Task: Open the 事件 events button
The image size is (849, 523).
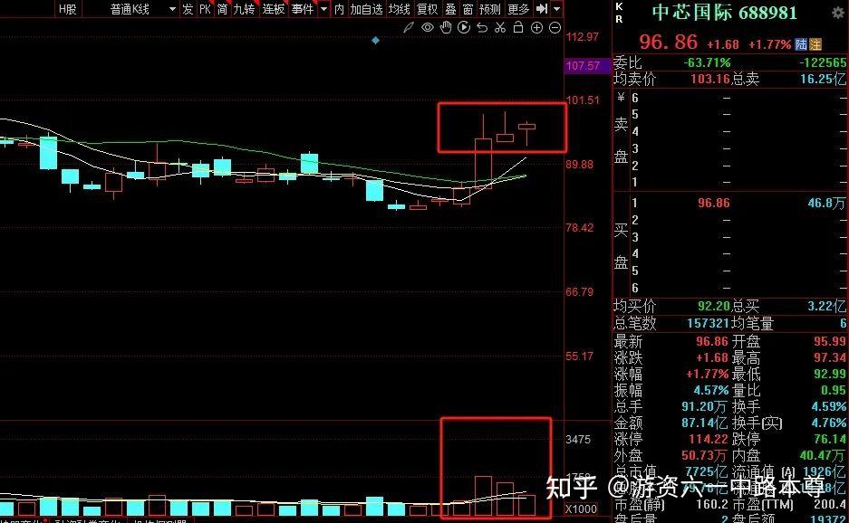Action: [303, 9]
